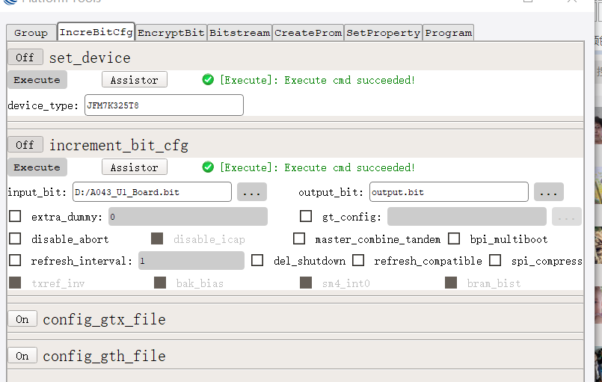Click the gt_config path field
Image resolution: width=602 pixels, height=382 pixels.
467,217
